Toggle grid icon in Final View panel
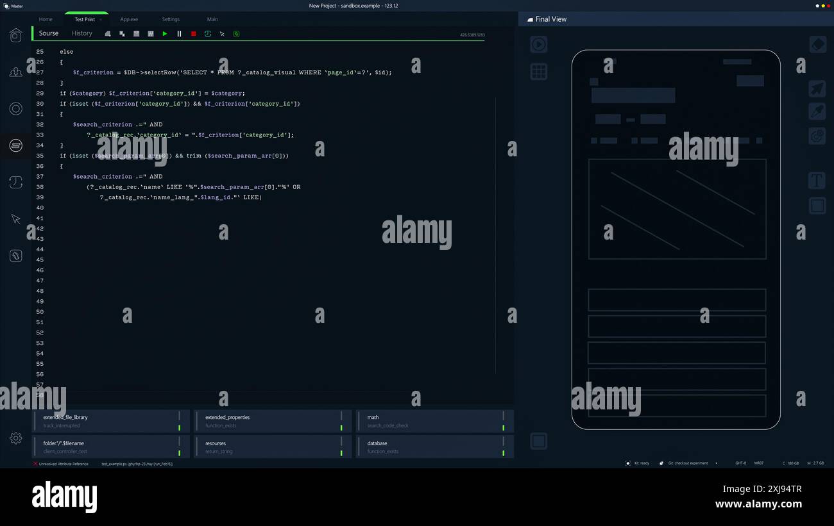 (539, 71)
